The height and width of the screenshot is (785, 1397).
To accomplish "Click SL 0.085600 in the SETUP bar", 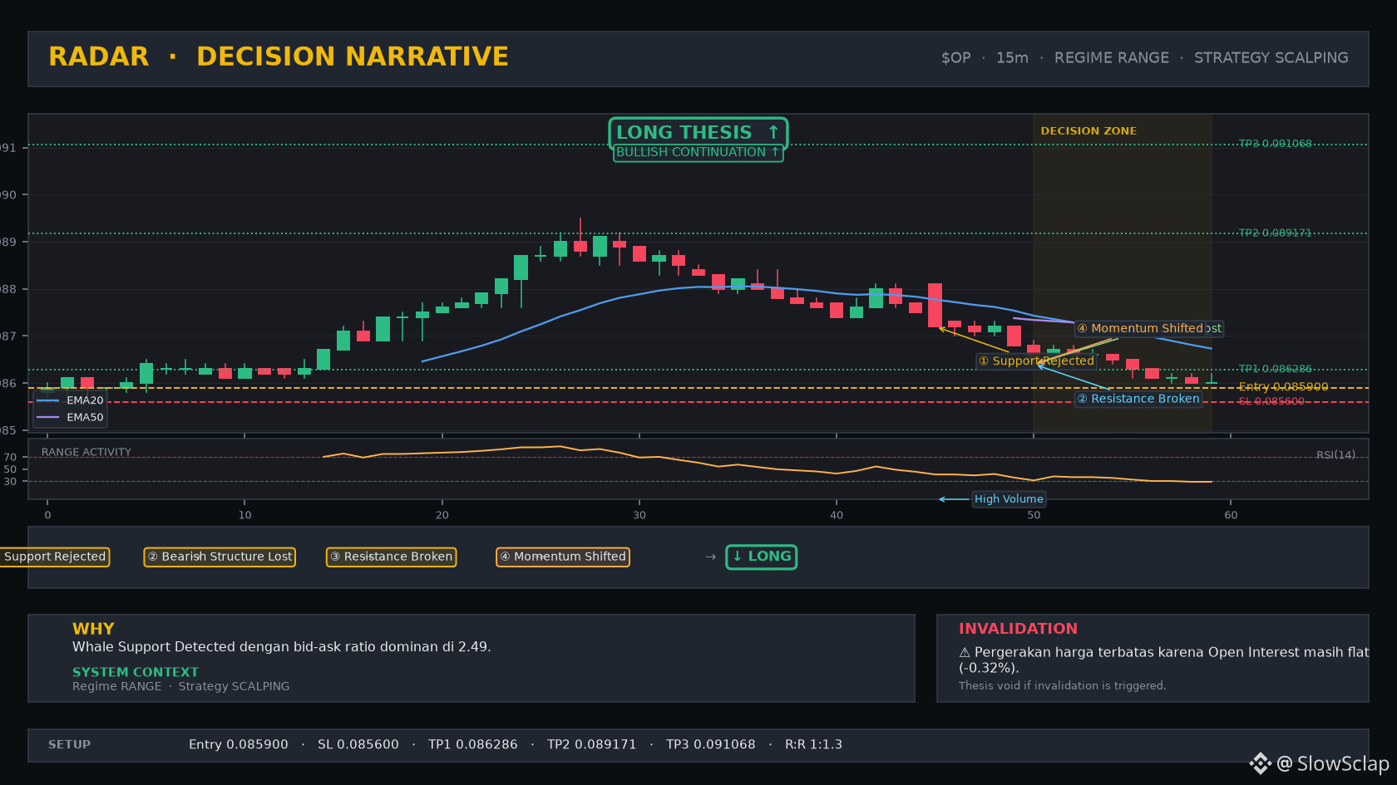I will (358, 744).
